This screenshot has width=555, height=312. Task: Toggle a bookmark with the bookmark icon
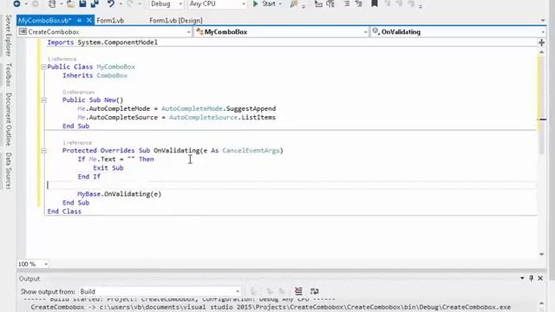click(x=374, y=3)
